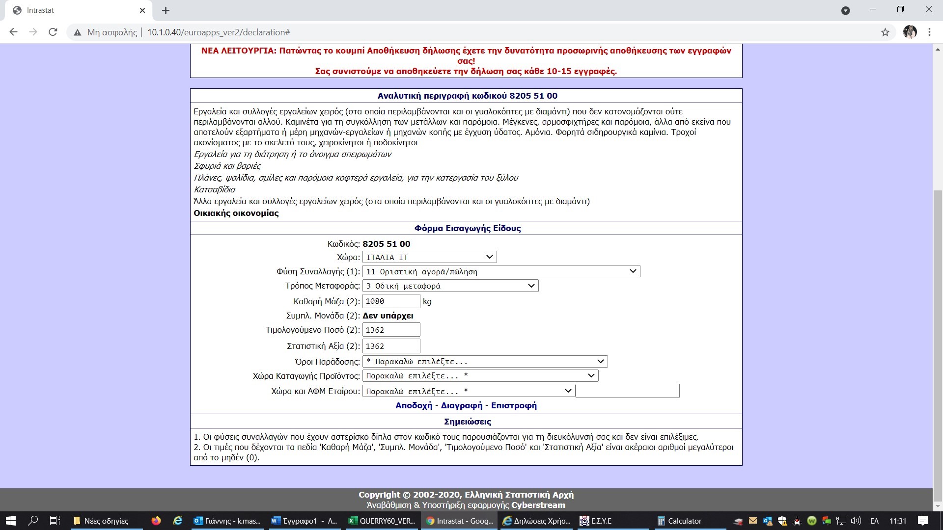This screenshot has height=530, width=943.
Task: Open Chrome three-dot menu
Action: (x=929, y=32)
